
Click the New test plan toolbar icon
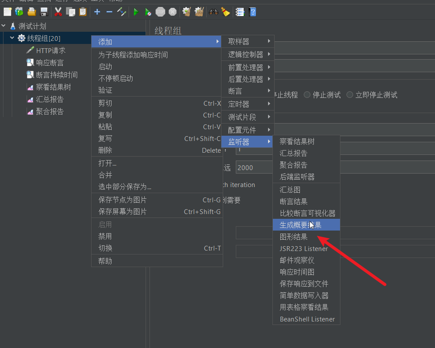pos(7,12)
